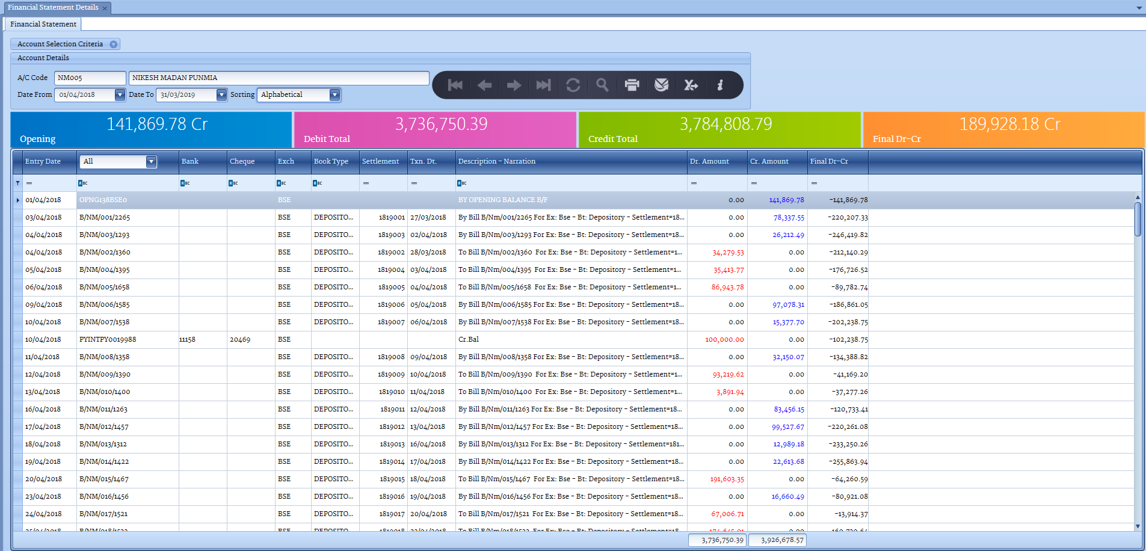Viewport: 1146px width, 551px height.
Task: Send statement via the email icon
Action: 661,85
